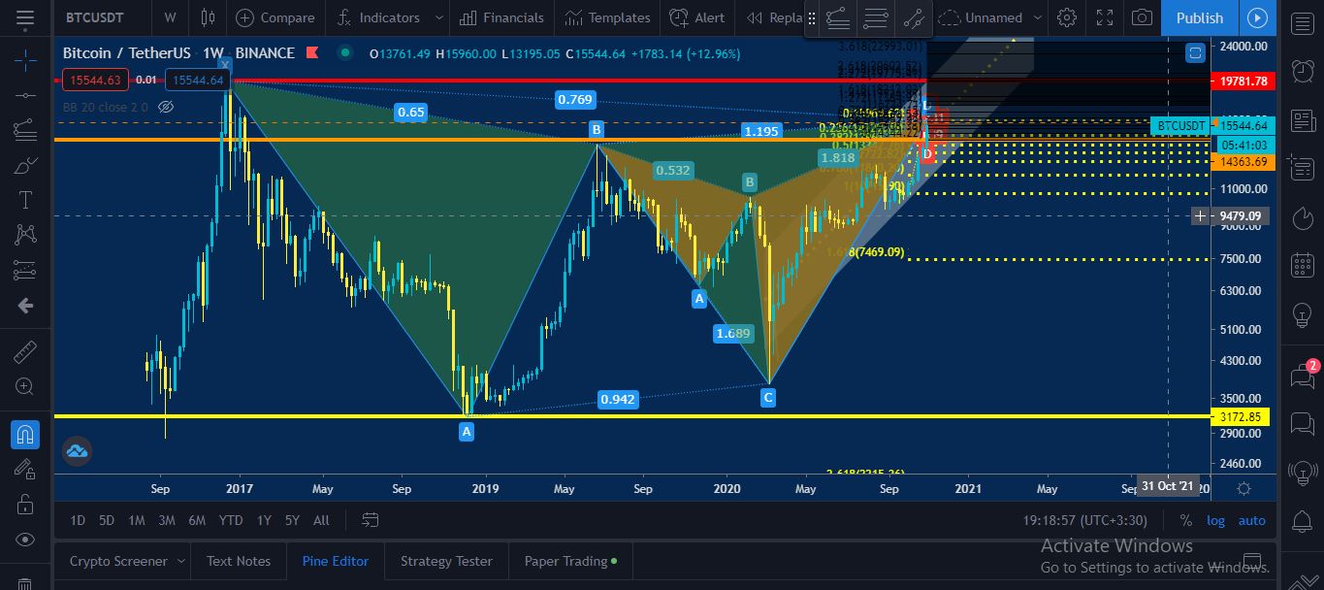Click the chart maximize button near price scale
Image resolution: width=1324 pixels, height=590 pixels.
[x=1195, y=53]
